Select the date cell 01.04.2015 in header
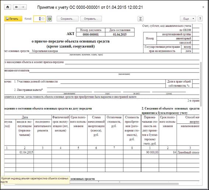The height and width of the screenshot is (190, 209). coord(120,34)
